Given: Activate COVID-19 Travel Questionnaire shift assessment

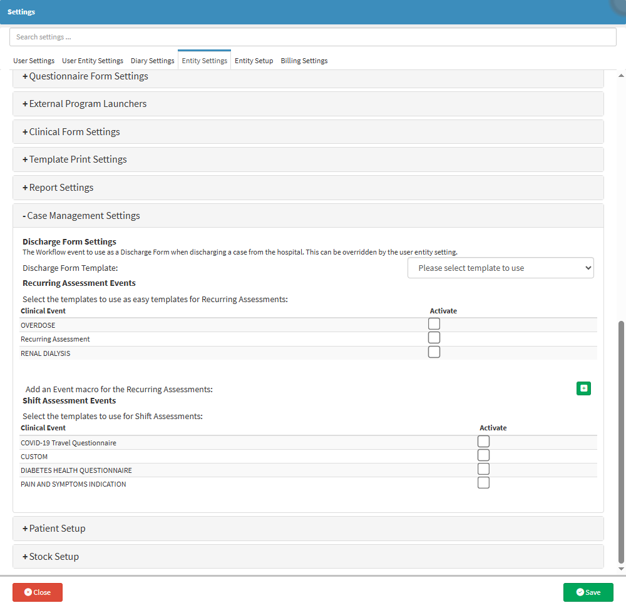Looking at the screenshot, I should 483,442.
